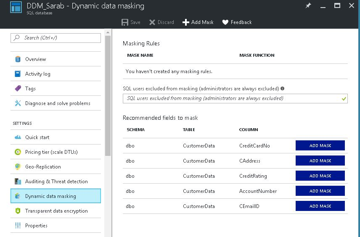The image size is (360, 237).
Task: Open Pricing tier (scale DTUs)
Action: tap(56, 152)
